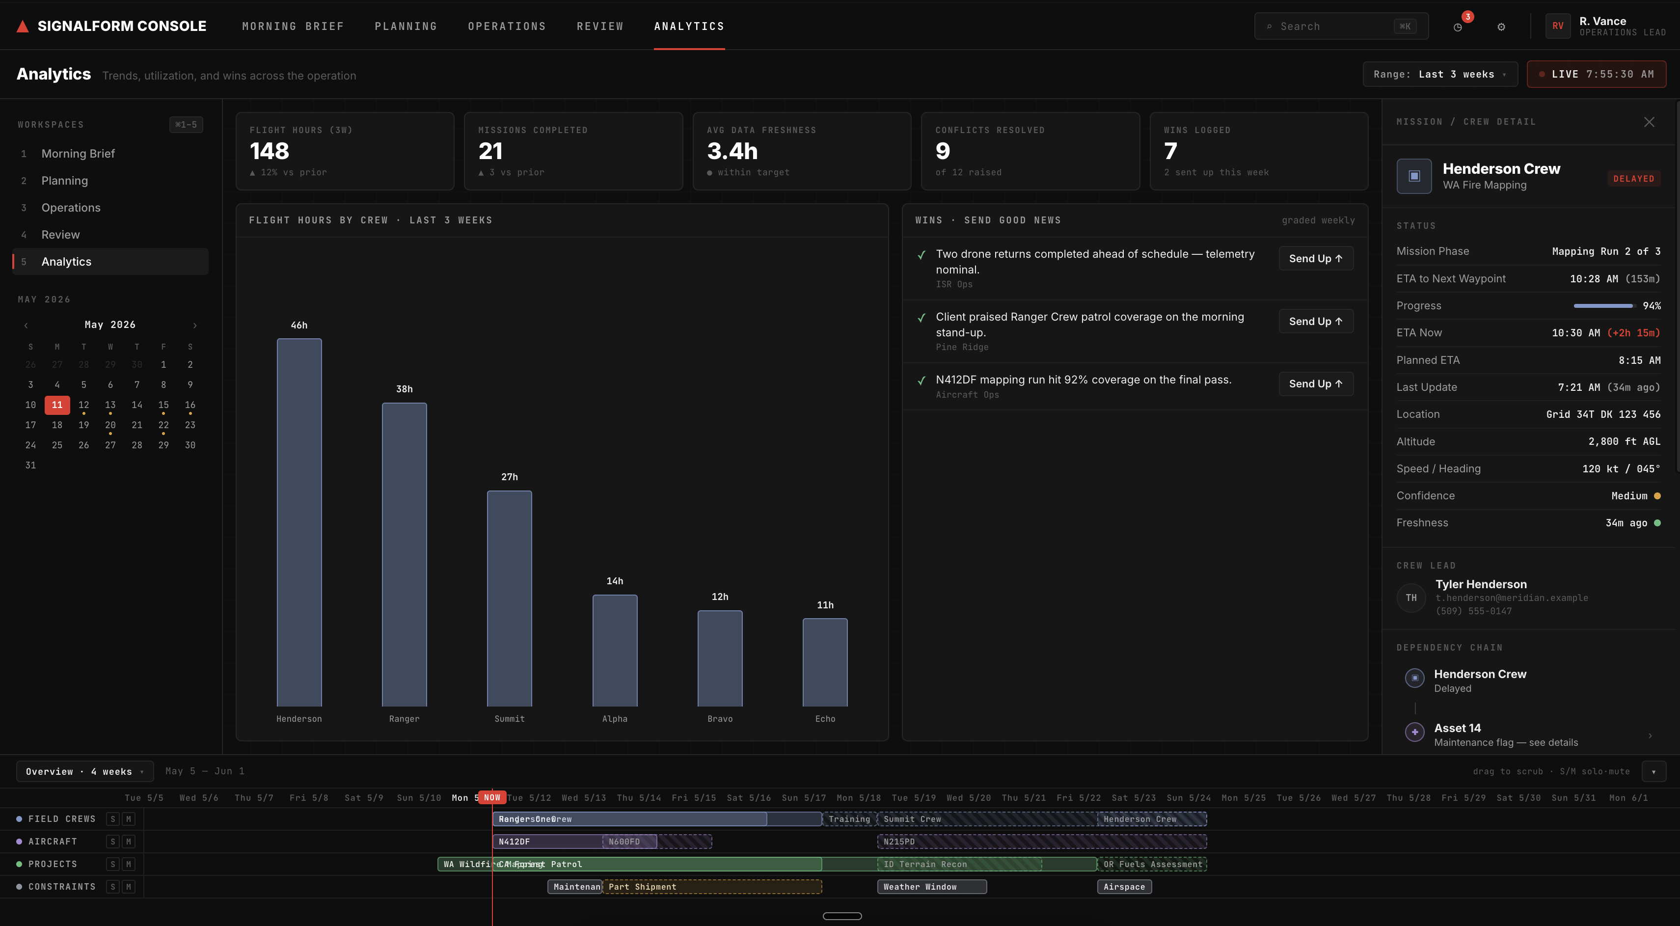Click the amber Confidence Medium indicator dot
The image size is (1680, 926).
tap(1657, 496)
